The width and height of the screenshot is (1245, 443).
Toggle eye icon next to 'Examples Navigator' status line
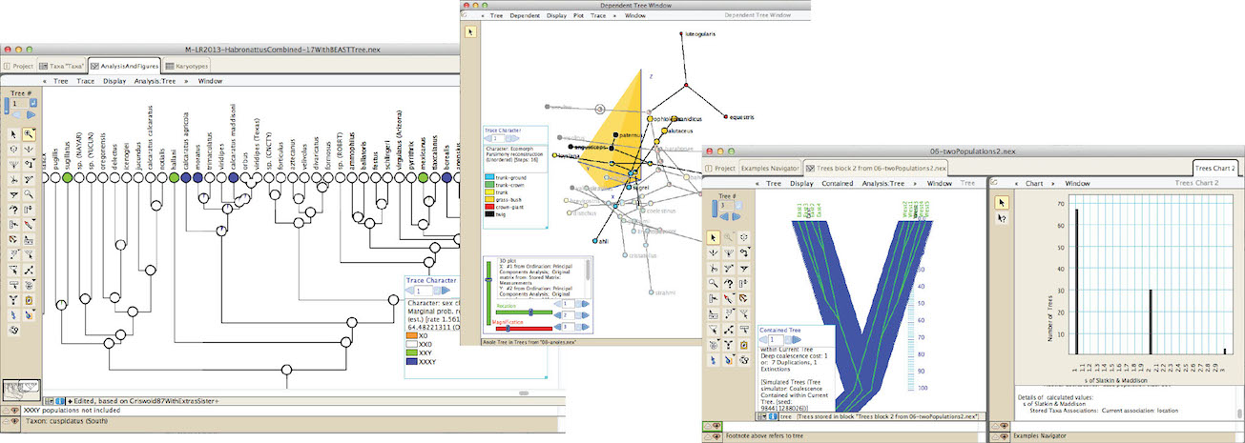click(x=998, y=434)
